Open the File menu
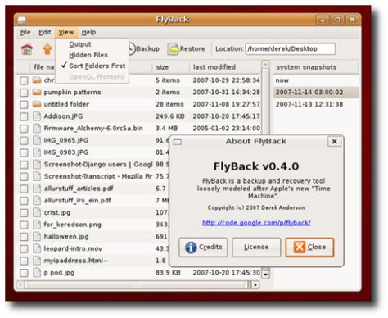Image resolution: width=388 pixels, height=318 pixels. click(x=25, y=32)
